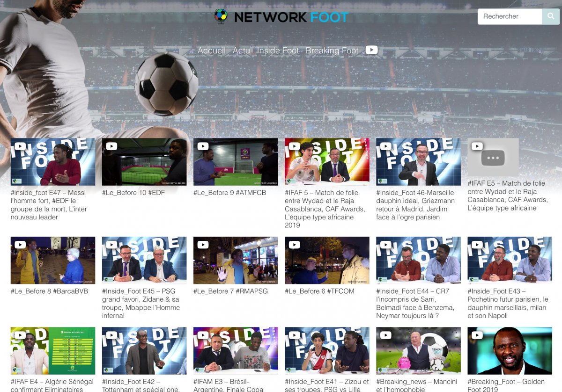The height and width of the screenshot is (392, 562).
Task: Click play icon on placeholder IFAF E5 thumbnail
Action: [477, 146]
